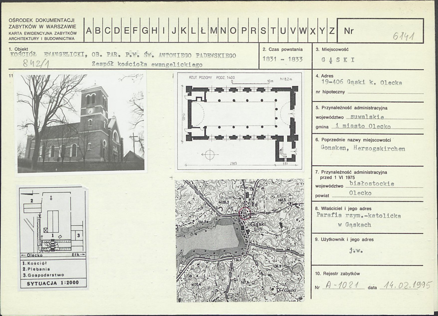The image size is (438, 316).
Task: Select letter Ł in the alphabet index
Action: [x=203, y=31]
